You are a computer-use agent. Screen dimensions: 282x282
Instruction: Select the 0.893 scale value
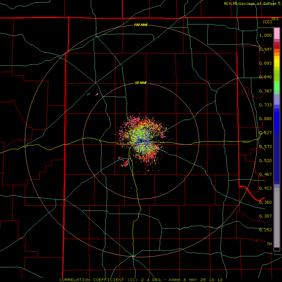pos(265,63)
